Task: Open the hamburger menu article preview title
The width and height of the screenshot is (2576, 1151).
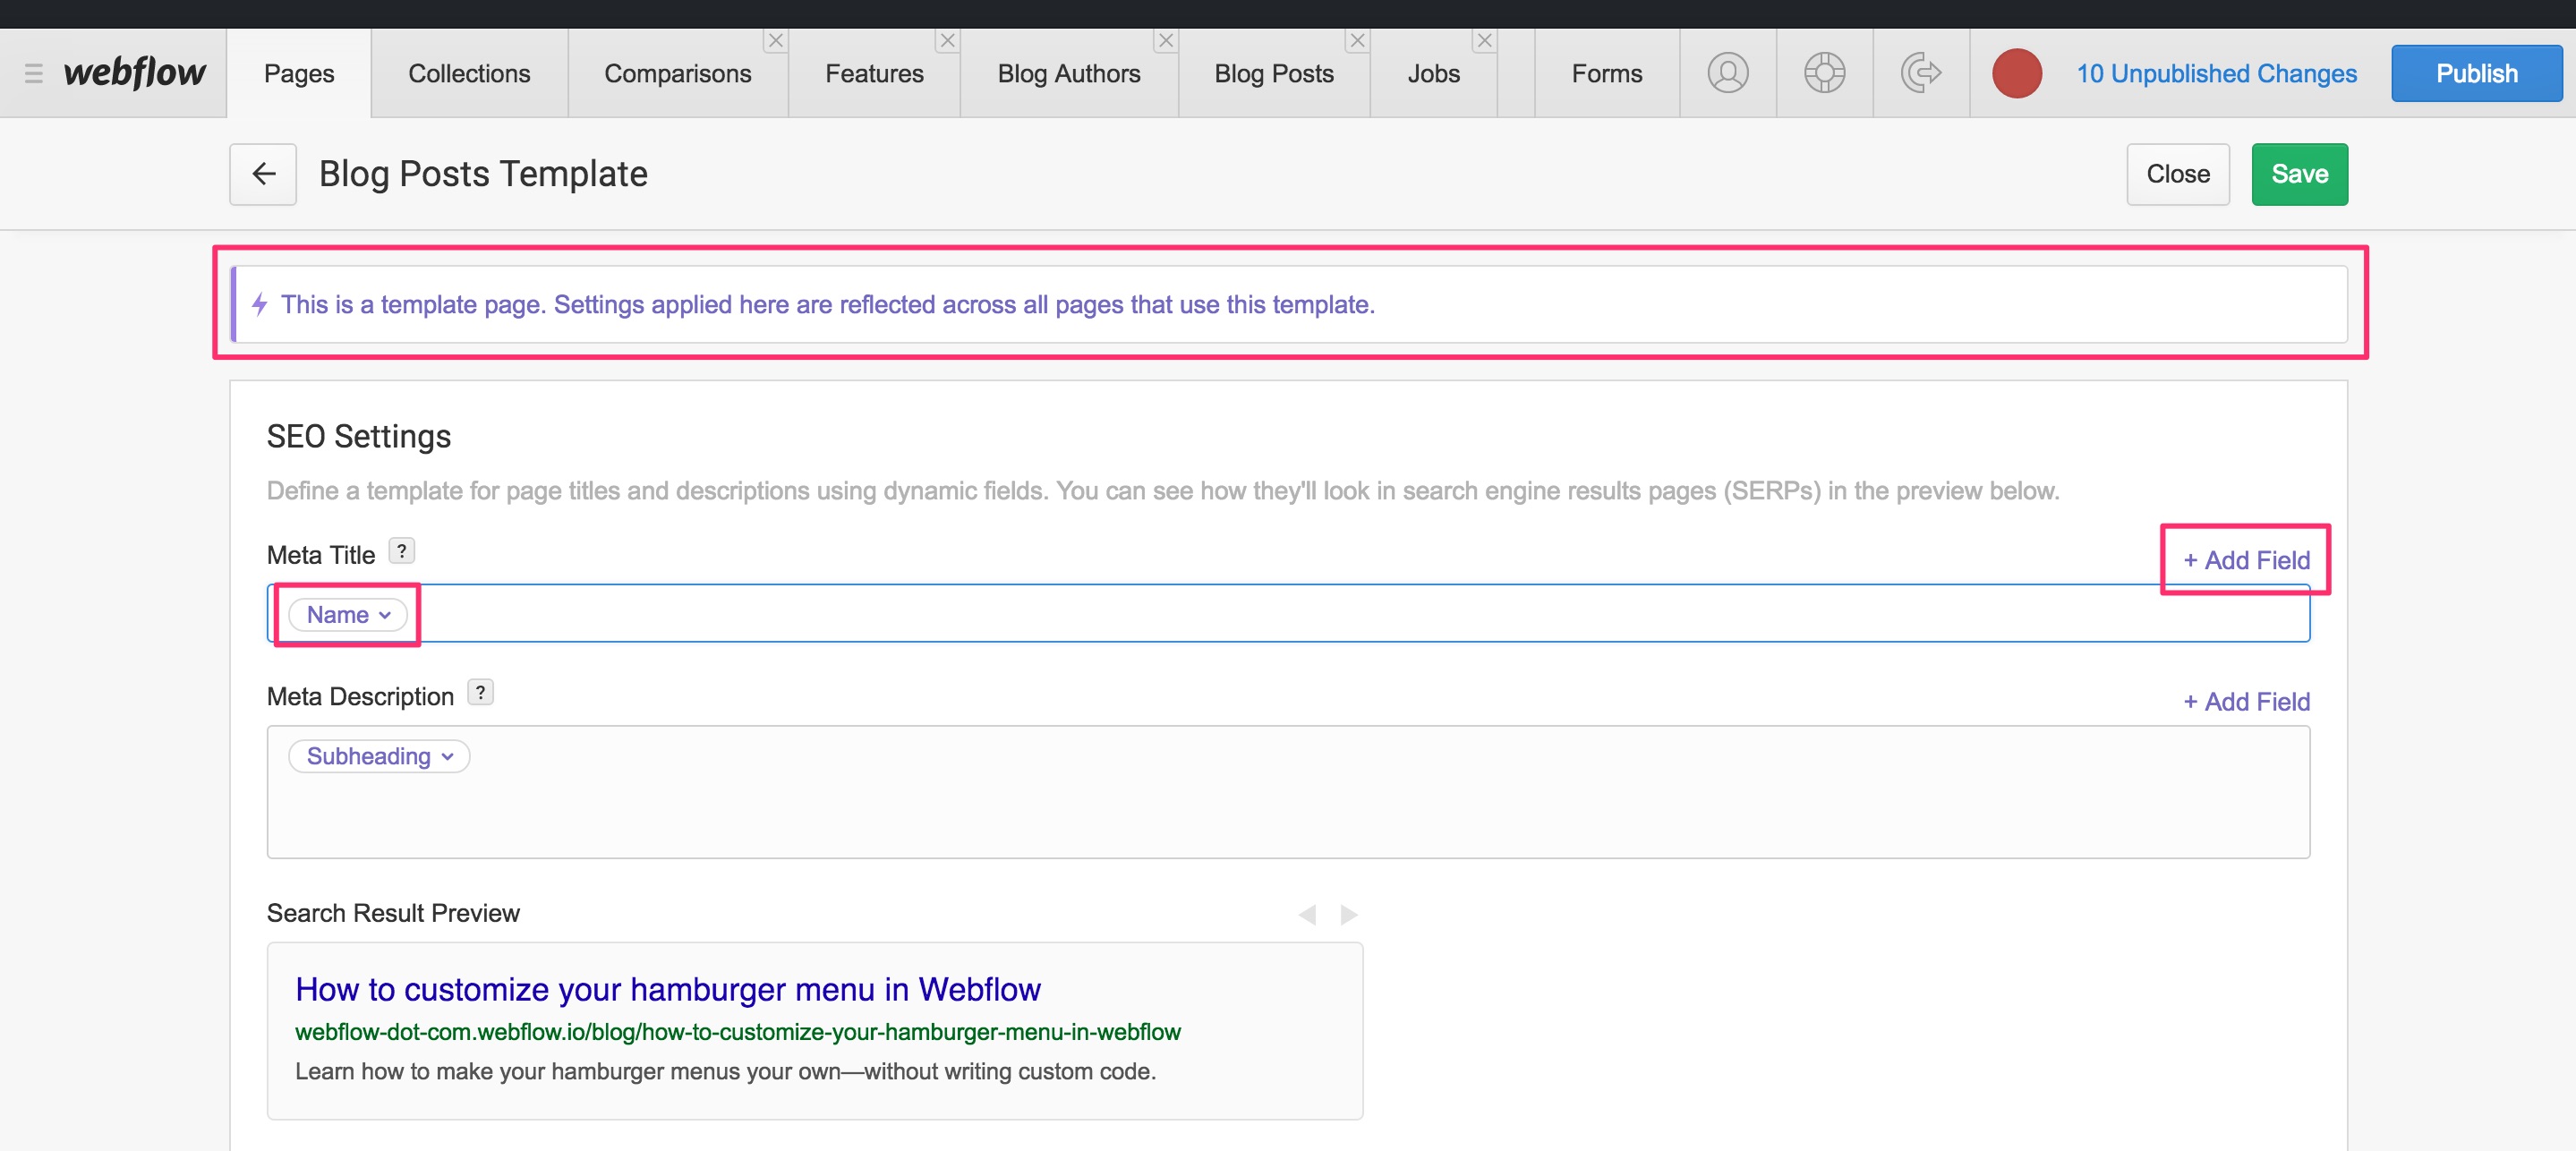Action: point(668,989)
